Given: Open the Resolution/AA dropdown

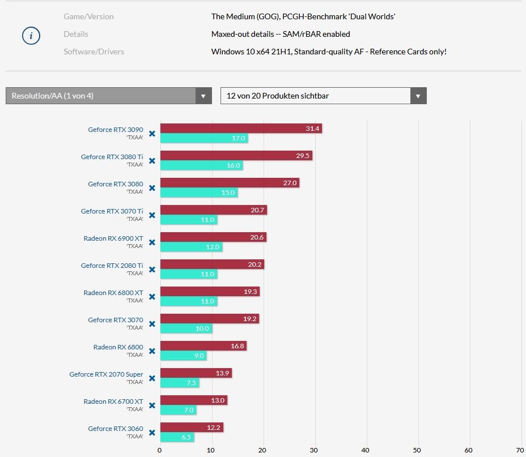Looking at the screenshot, I should [x=109, y=96].
